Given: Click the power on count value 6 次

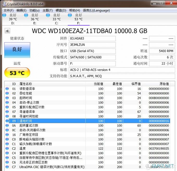Looking at the screenshot, I should (x=162, y=57).
